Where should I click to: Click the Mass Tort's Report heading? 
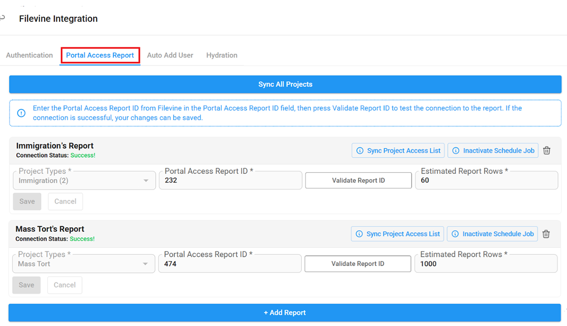click(x=50, y=229)
